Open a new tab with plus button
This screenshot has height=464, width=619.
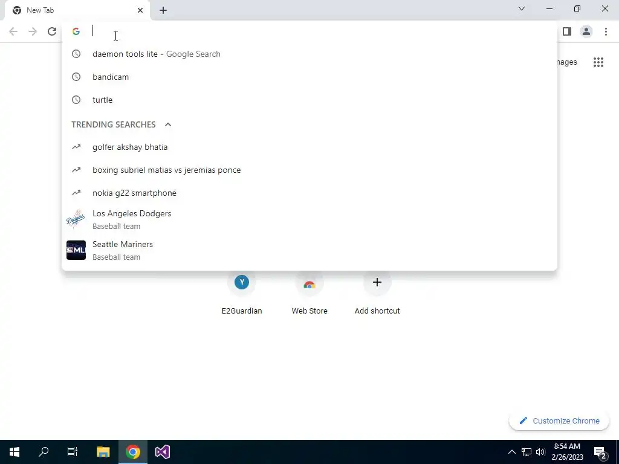pyautogui.click(x=163, y=10)
